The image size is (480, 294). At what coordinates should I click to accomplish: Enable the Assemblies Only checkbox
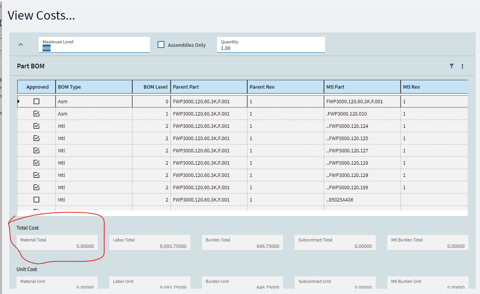(x=161, y=45)
